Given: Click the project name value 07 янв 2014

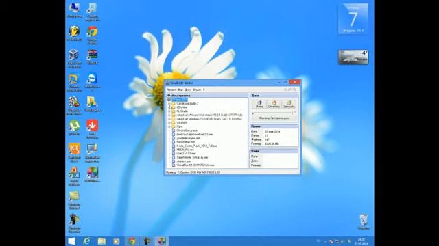Looking at the screenshot, I should coord(272,131).
